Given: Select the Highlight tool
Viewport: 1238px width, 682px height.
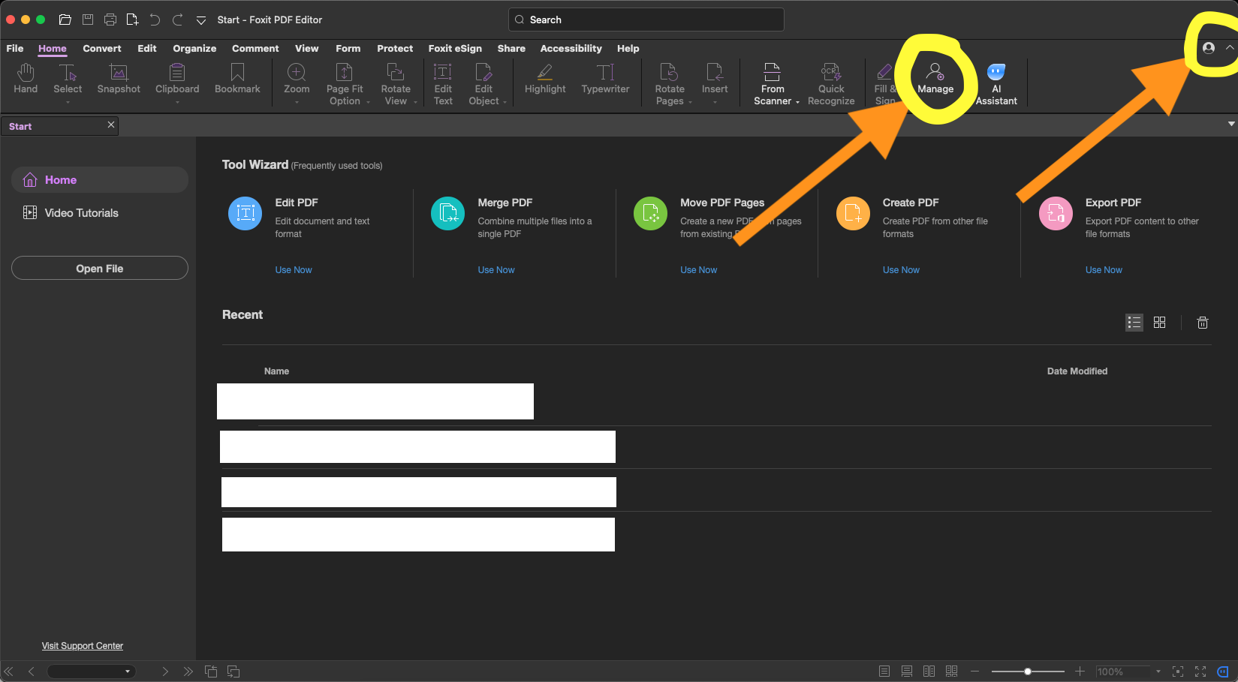Looking at the screenshot, I should click(545, 79).
